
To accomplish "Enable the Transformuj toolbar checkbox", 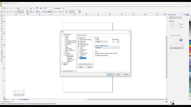I will [79, 55].
